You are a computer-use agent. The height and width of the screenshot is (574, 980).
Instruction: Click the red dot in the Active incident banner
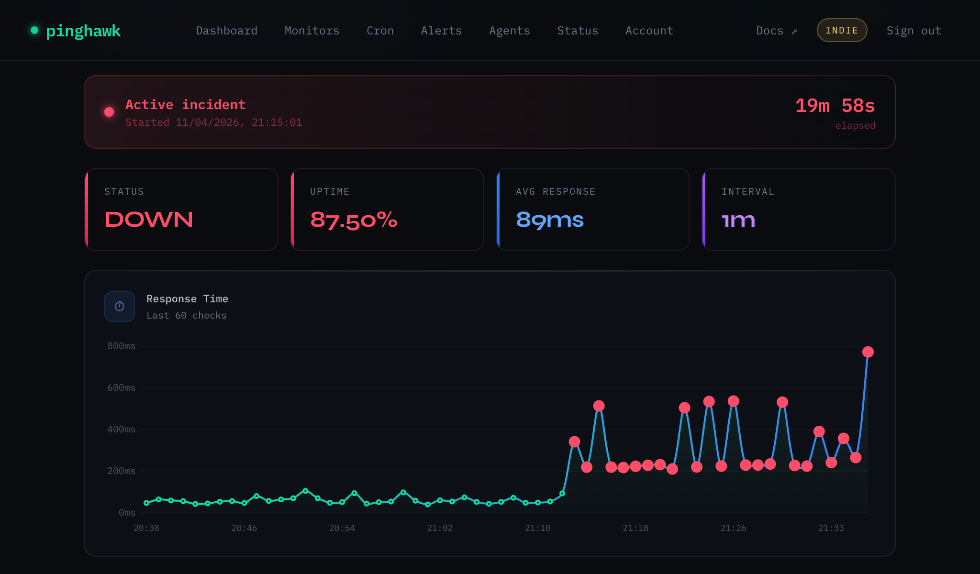tap(109, 112)
